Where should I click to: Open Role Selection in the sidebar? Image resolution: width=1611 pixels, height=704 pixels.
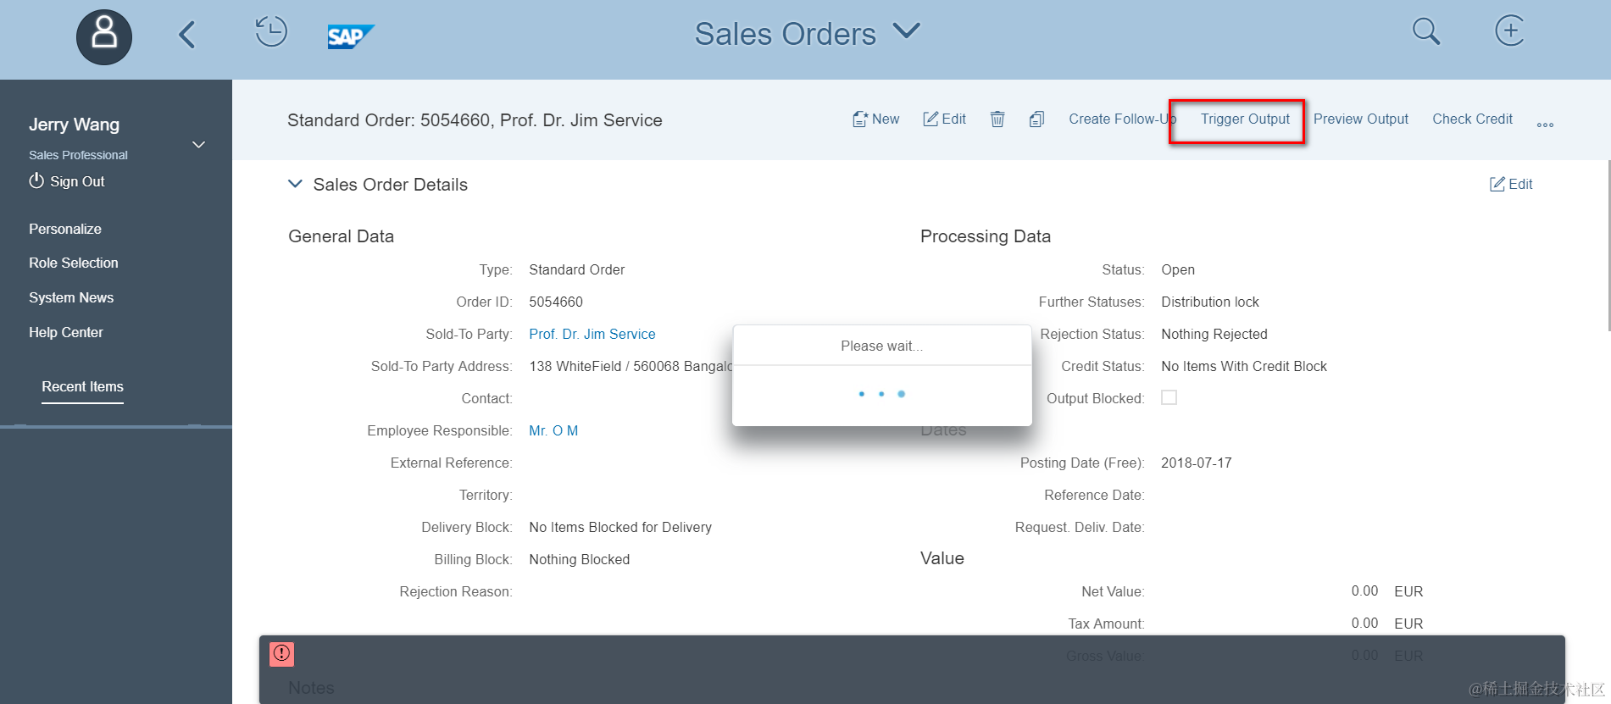[74, 263]
